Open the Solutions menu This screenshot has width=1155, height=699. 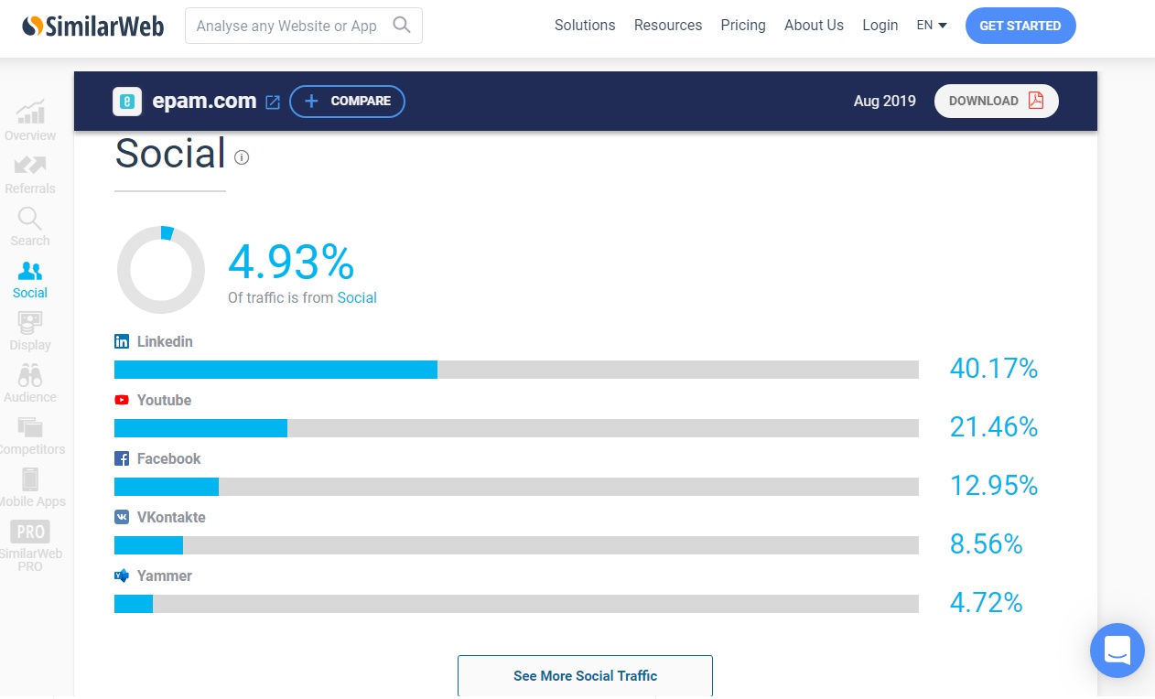[x=585, y=26]
